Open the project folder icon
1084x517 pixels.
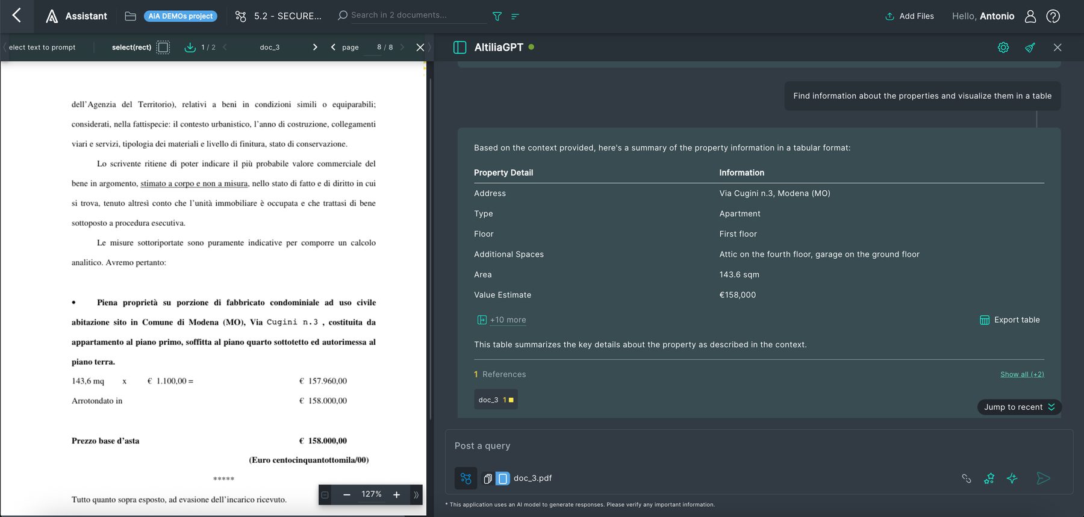point(130,16)
